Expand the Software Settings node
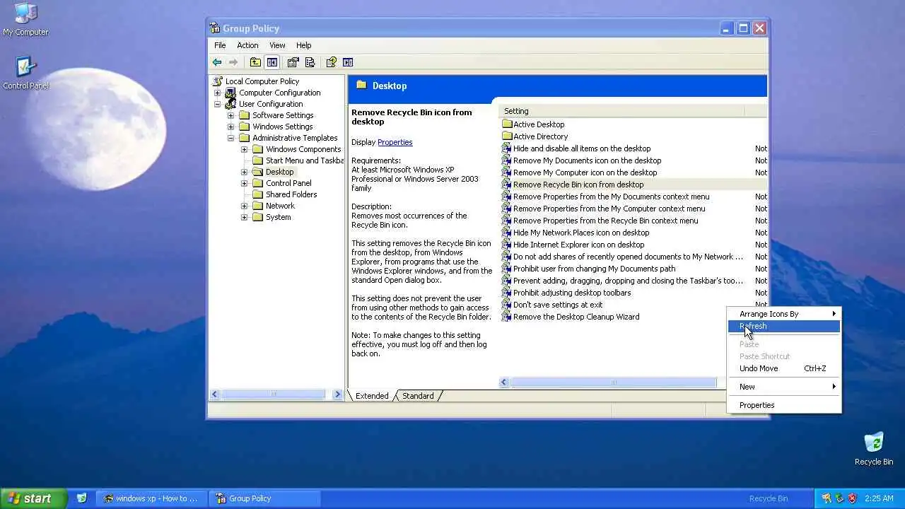 coord(230,115)
